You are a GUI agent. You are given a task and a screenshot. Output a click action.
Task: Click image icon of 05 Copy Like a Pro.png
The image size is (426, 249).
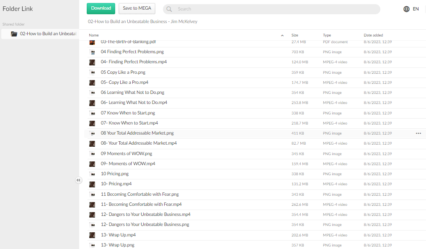click(x=92, y=73)
